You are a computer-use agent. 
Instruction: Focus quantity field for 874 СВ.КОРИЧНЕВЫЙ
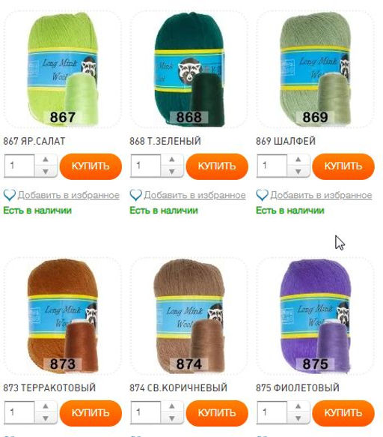tap(145, 412)
